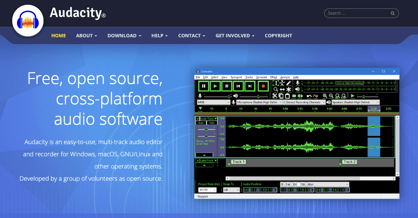The width and height of the screenshot is (418, 218).
Task: Select the Selection tool
Action: tap(276, 83)
